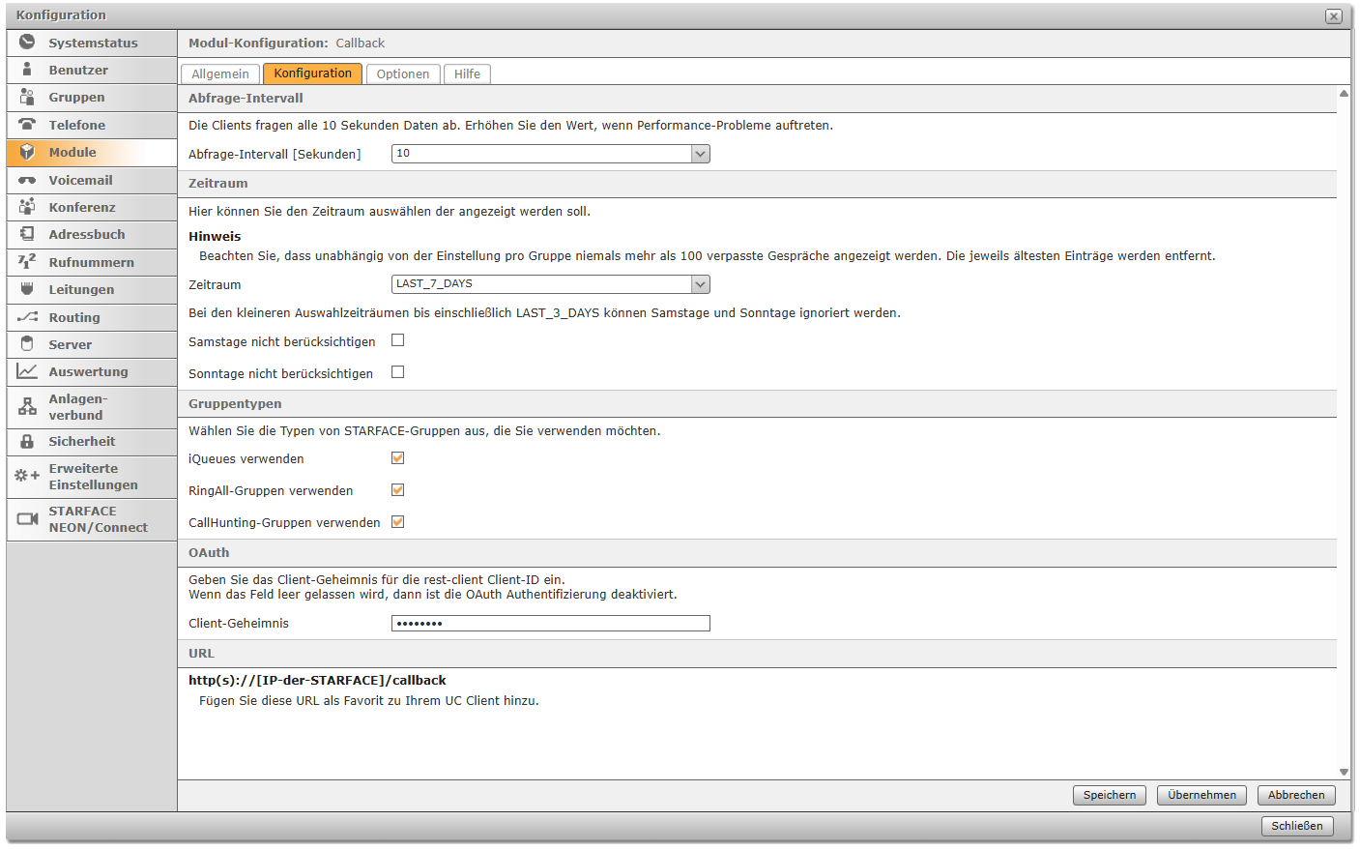Open the Hilfe tab

[467, 74]
